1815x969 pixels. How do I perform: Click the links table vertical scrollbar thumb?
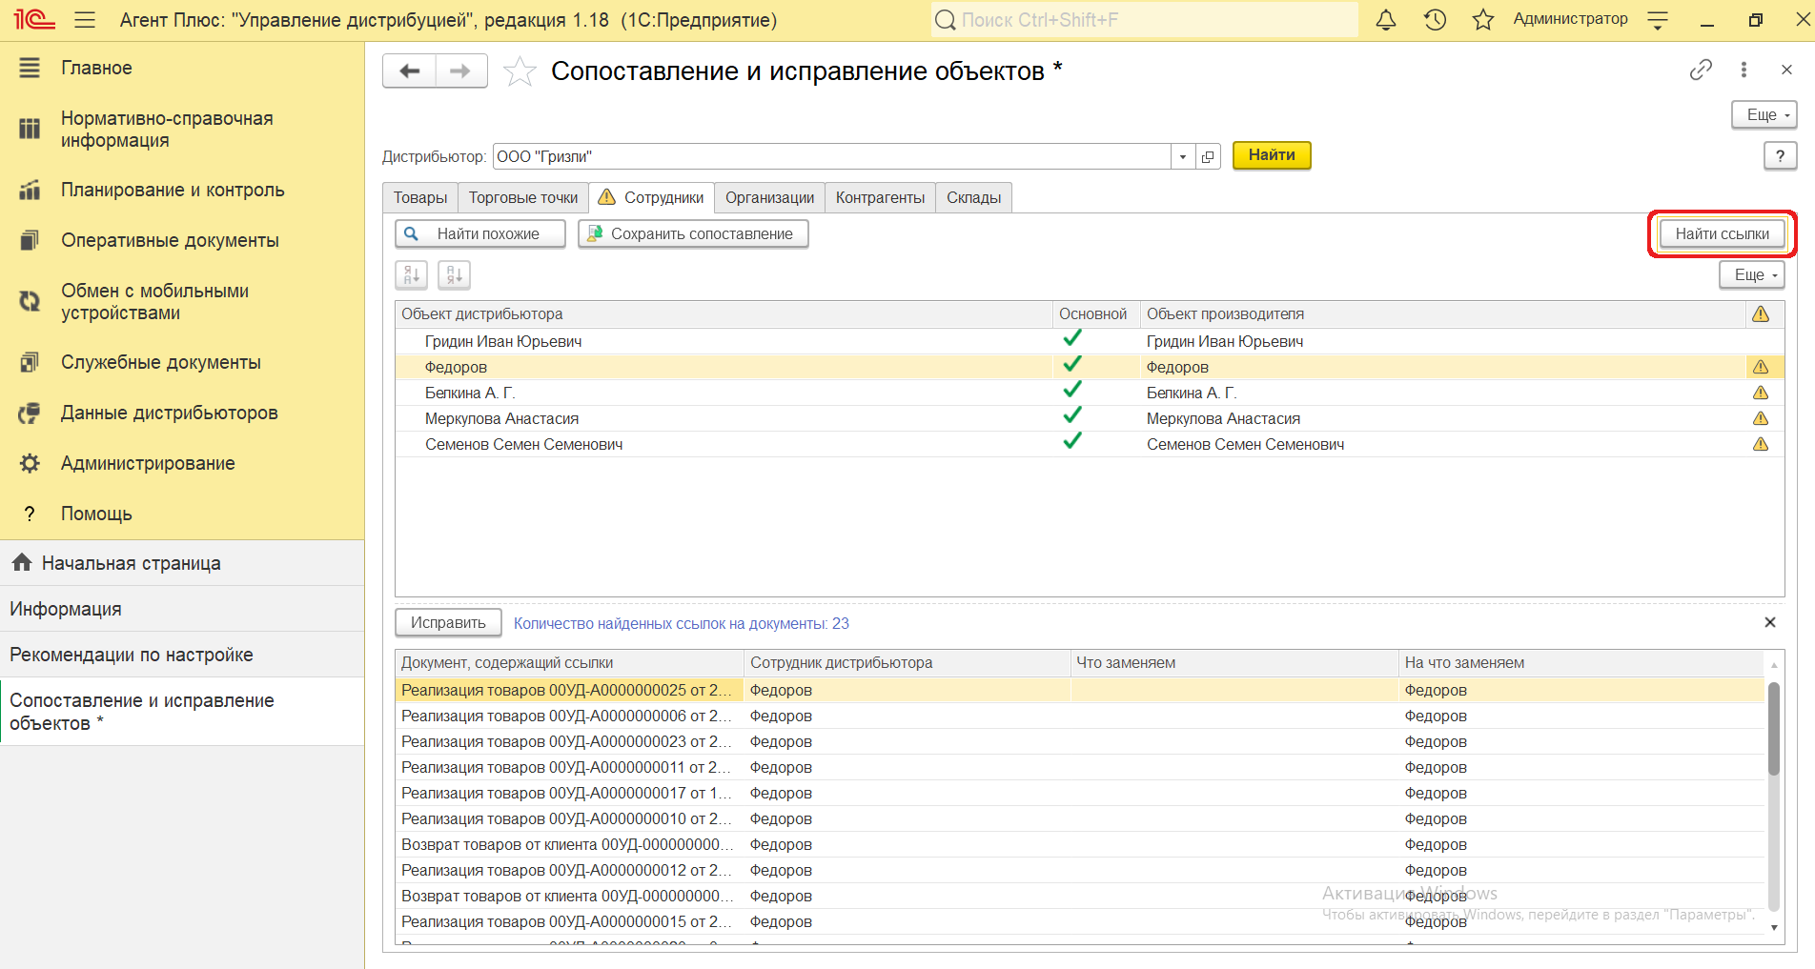[x=1774, y=729]
